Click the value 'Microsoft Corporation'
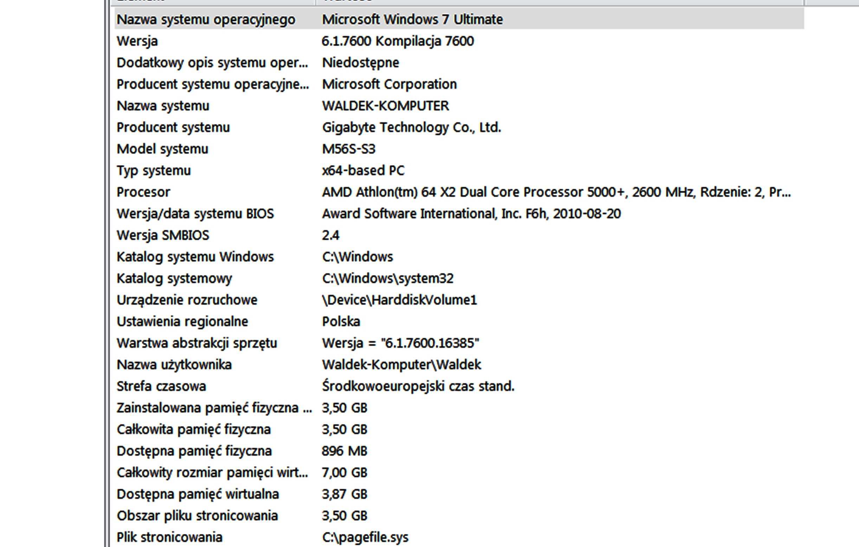859x547 pixels. tap(389, 85)
